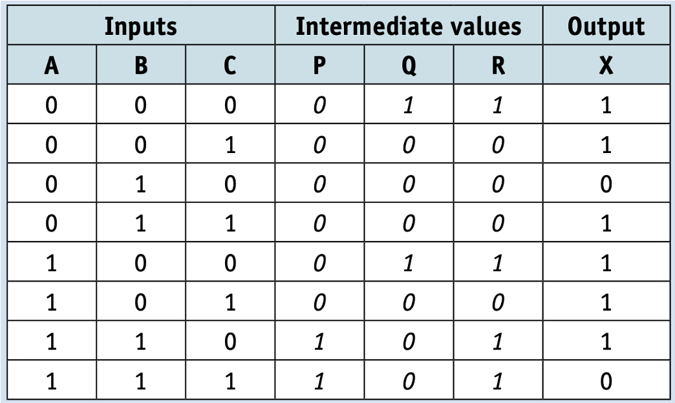Select the B value 1 in row 0 1 1
Viewport: 675px width, 403px height.
pos(141,222)
